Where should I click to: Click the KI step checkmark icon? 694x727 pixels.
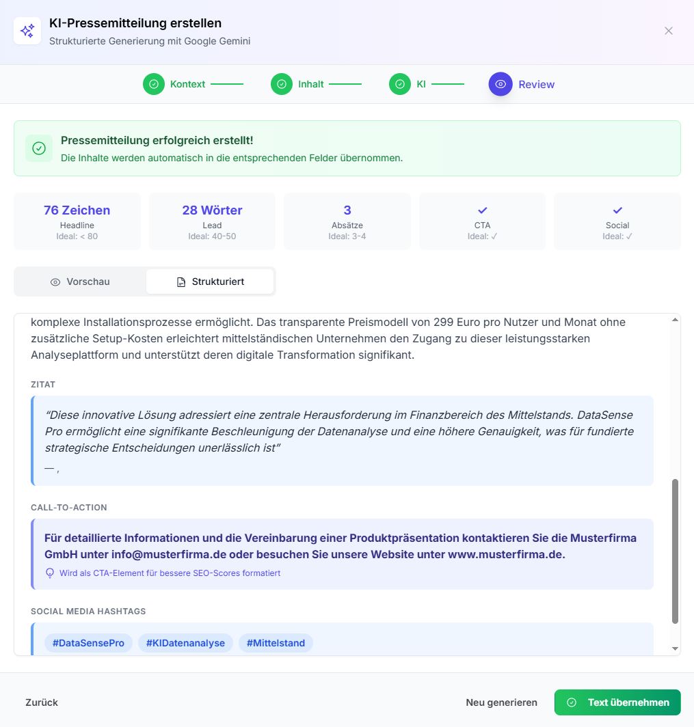(400, 84)
